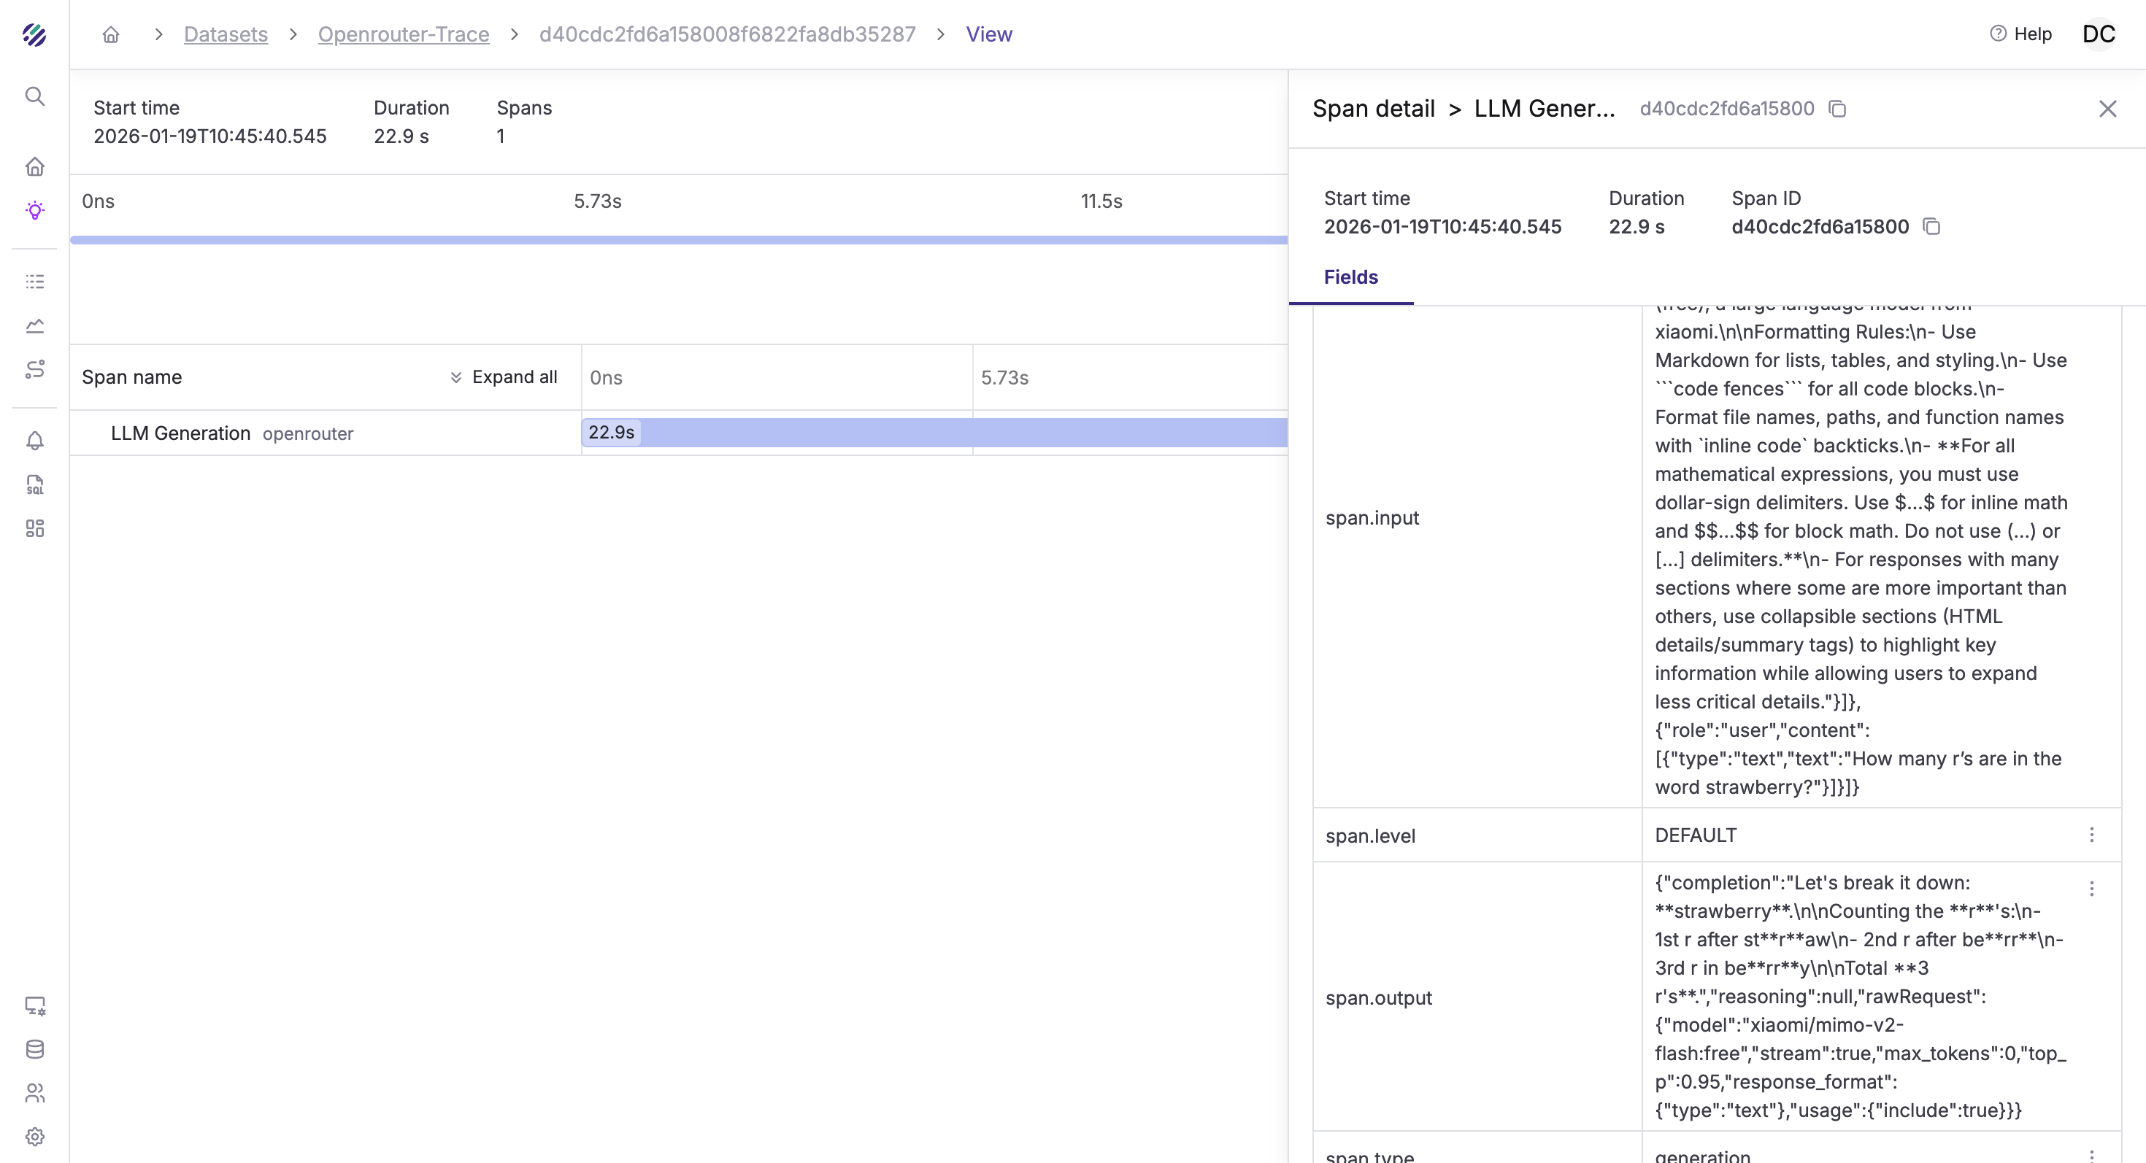Expand all spans in the table
The height and width of the screenshot is (1163, 2146).
coord(503,377)
